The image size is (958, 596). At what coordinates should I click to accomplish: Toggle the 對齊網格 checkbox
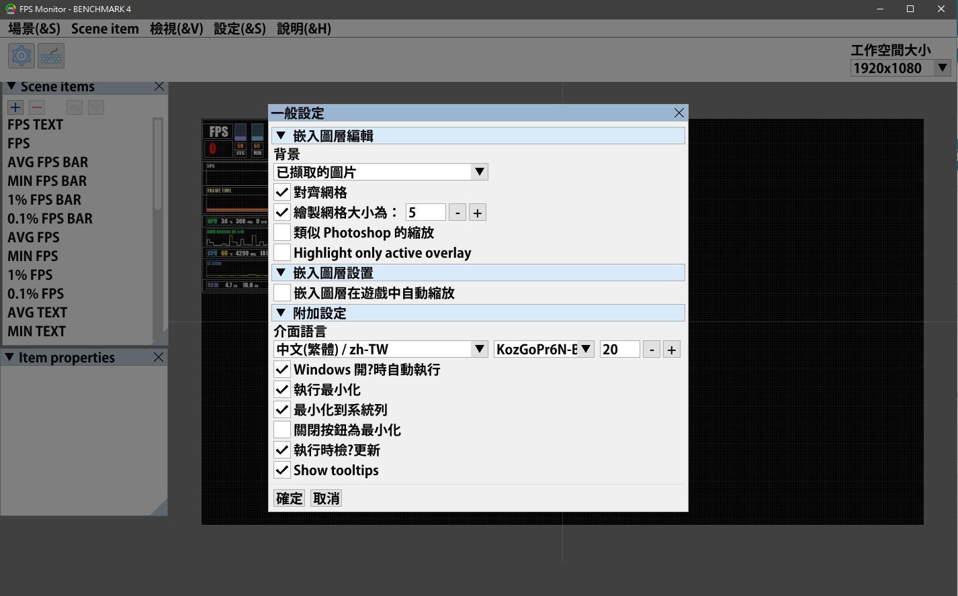point(282,193)
